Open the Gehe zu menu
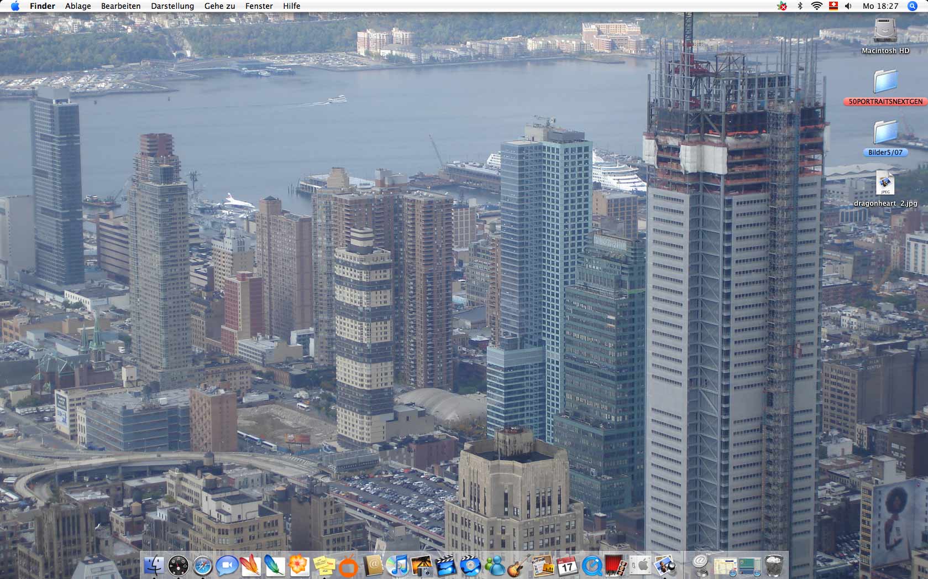 pyautogui.click(x=219, y=6)
